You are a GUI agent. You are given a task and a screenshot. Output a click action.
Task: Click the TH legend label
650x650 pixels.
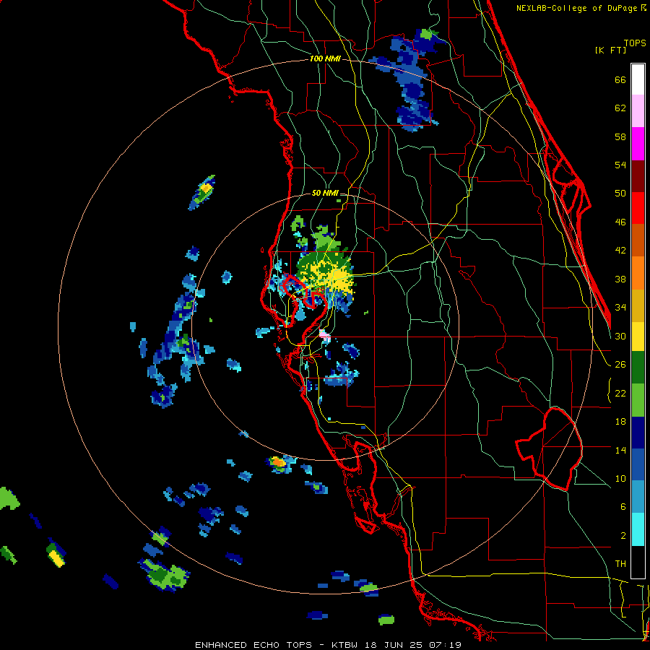point(620,564)
